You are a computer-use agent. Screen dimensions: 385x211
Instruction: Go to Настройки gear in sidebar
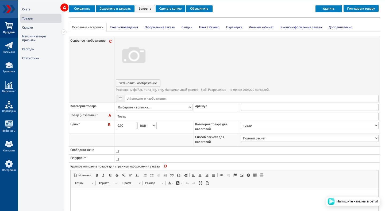9,166
